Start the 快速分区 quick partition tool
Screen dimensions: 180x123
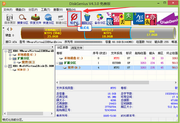click(x=48, y=19)
